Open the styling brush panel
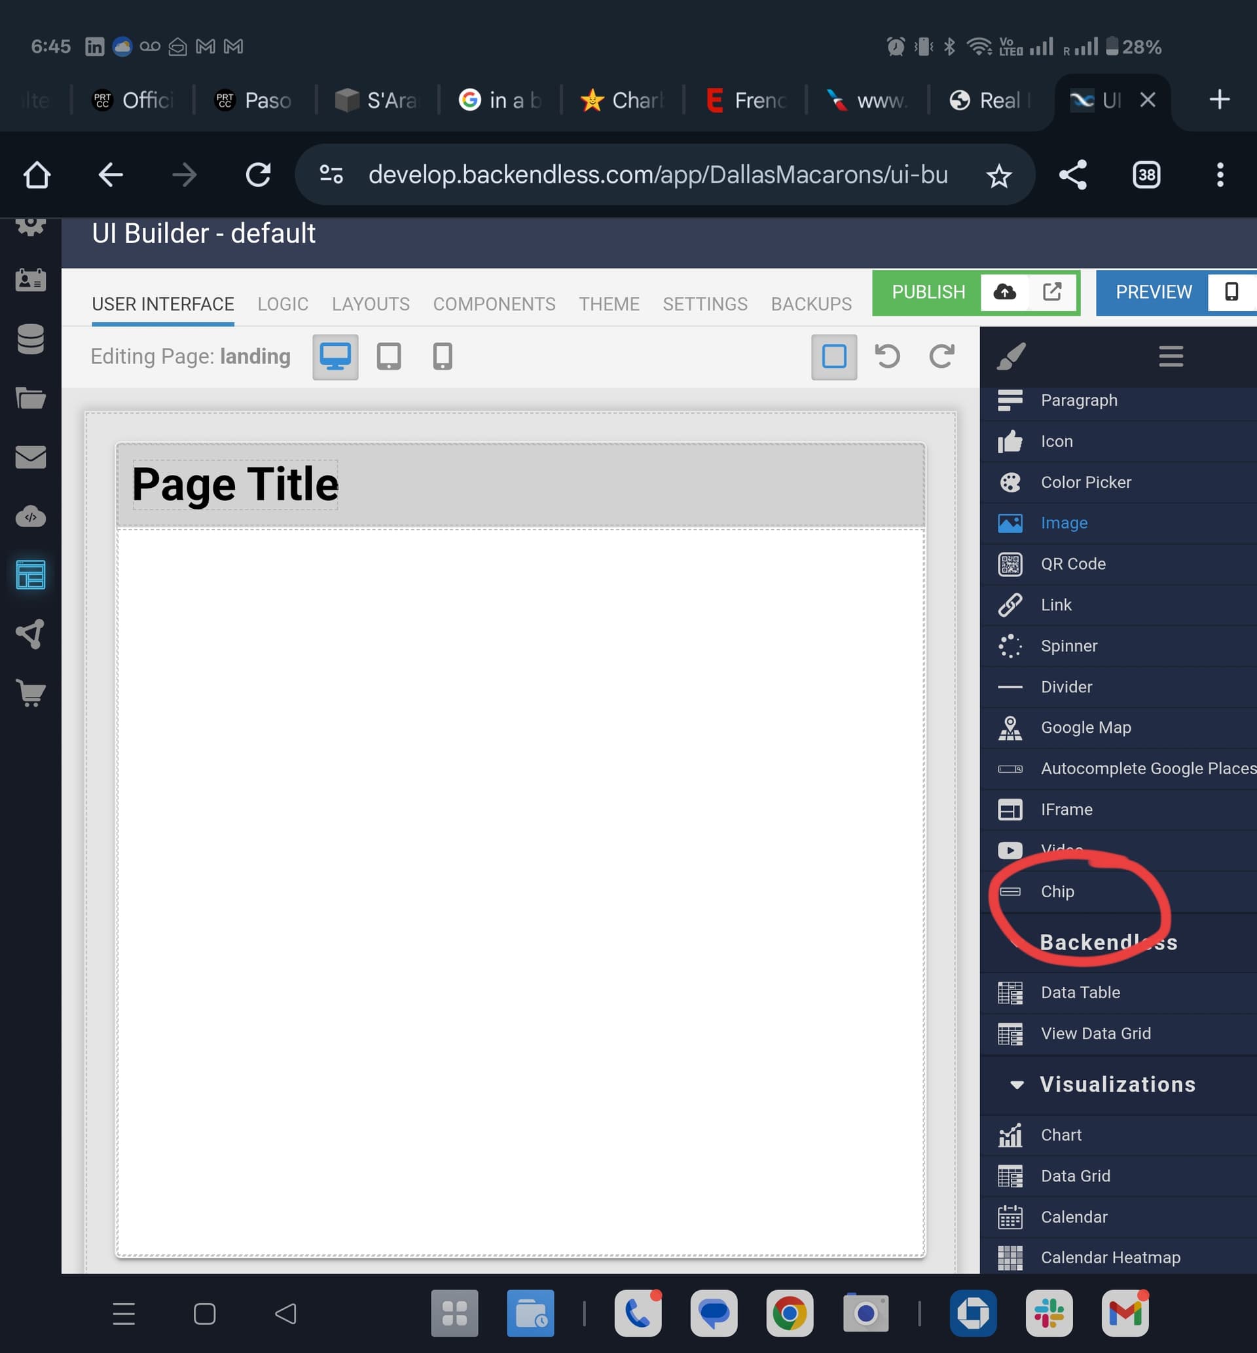Viewport: 1257px width, 1353px height. click(x=1011, y=356)
